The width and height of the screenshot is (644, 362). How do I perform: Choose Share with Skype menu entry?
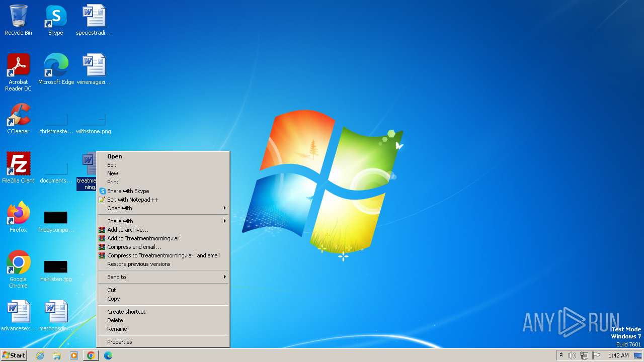tap(164, 191)
